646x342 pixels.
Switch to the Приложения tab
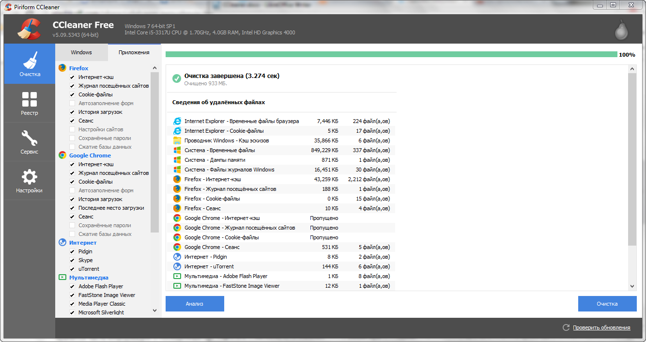(x=134, y=52)
